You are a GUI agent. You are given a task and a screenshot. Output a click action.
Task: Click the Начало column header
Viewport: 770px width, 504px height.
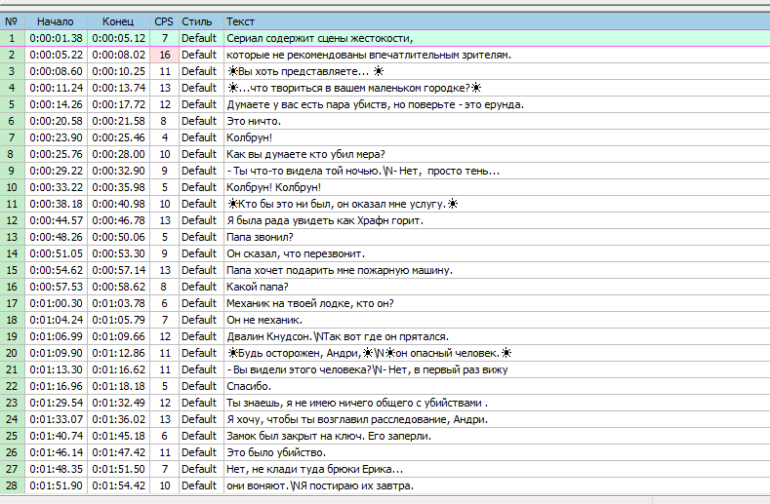[56, 21]
